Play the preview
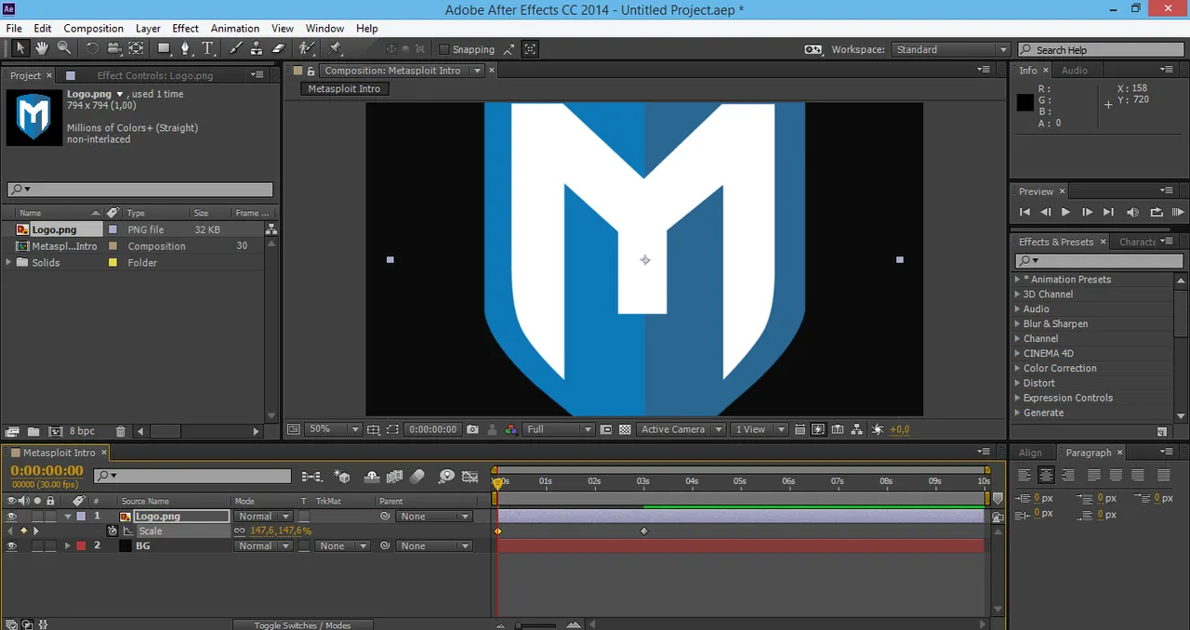This screenshot has width=1190, height=630. point(1065,212)
